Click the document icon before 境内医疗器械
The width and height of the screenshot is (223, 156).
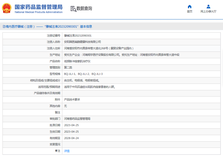(4, 27)
